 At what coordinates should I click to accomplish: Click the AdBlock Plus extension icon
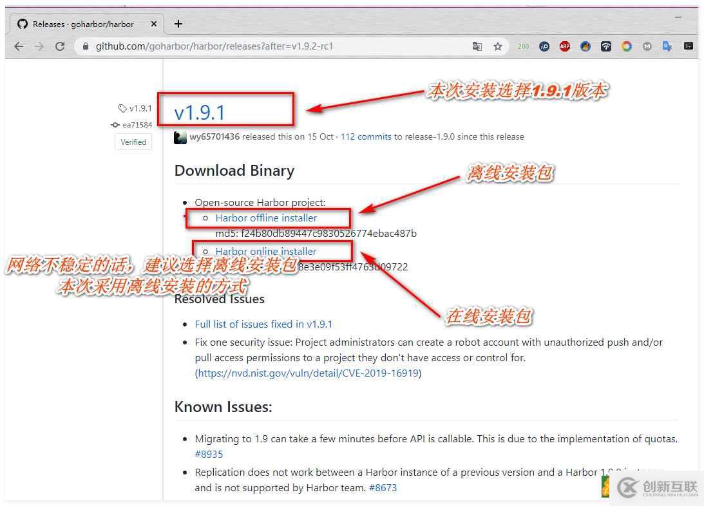click(x=565, y=46)
